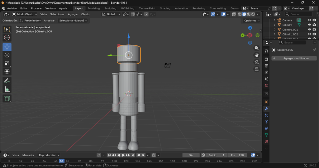
Task: Expand the Opciones dropdown
Action: 251,21
